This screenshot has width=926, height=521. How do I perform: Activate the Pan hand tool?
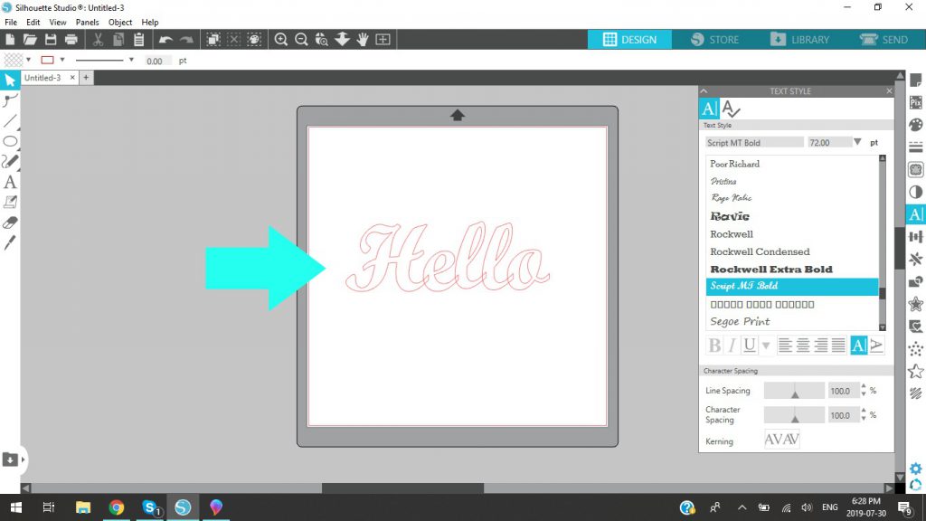point(363,40)
